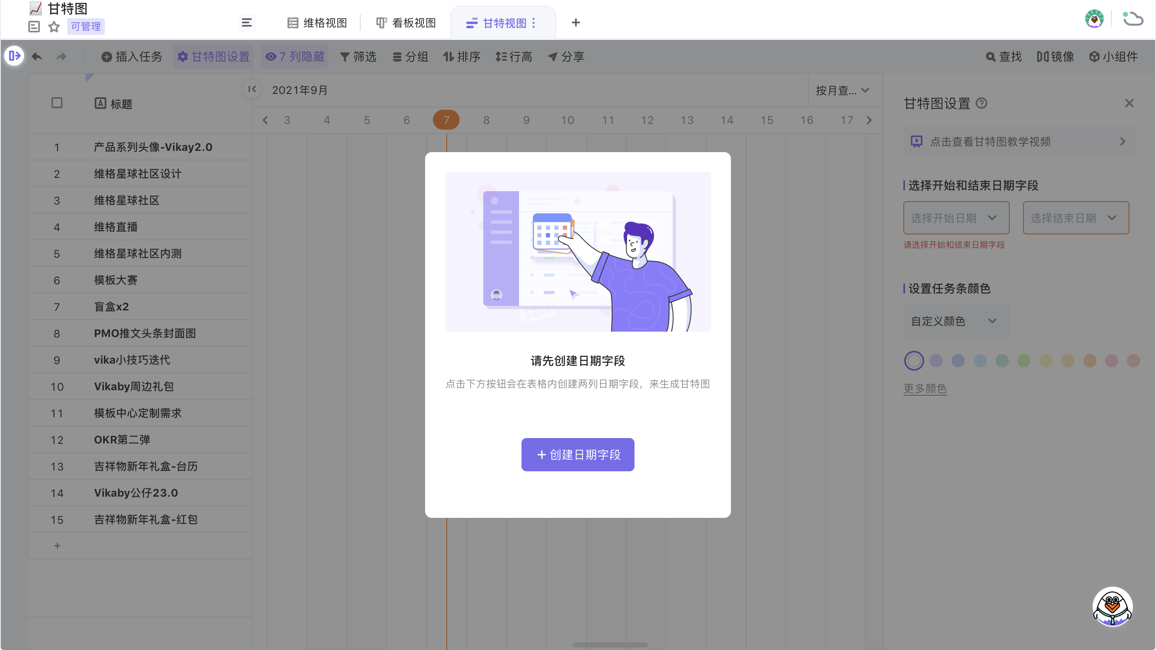1156x650 pixels.
Task: Click the 镜像 mirror icon
Action: point(1055,57)
